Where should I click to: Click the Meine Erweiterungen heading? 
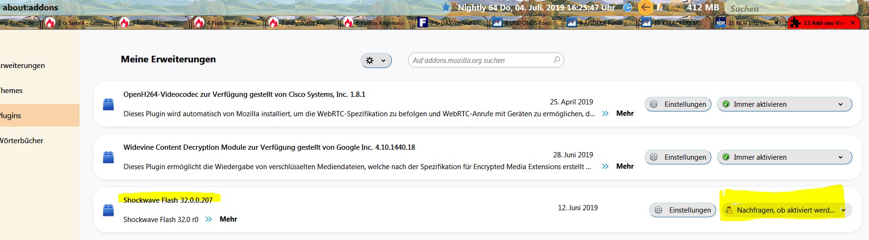168,60
